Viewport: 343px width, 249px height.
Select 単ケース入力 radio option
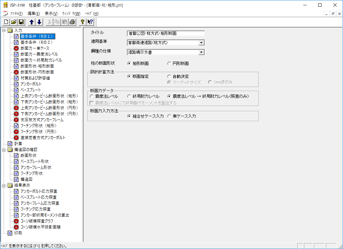point(169,116)
